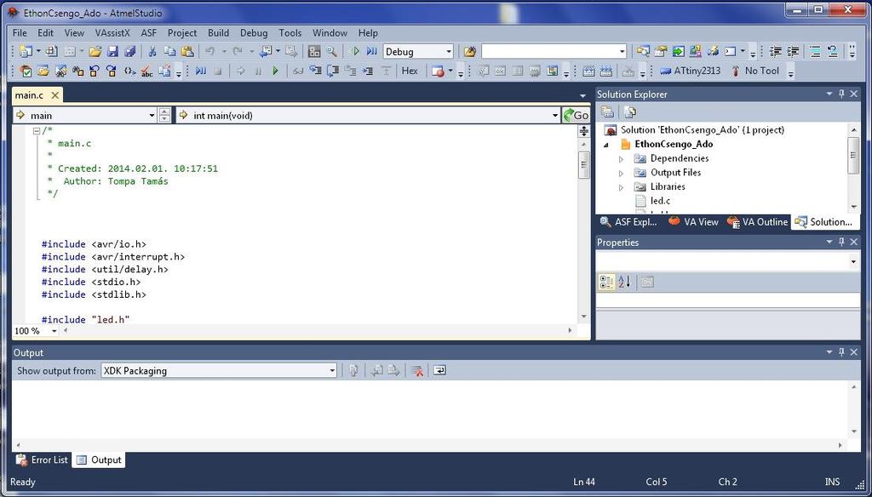Expand the Dependencies tree node
872x497 pixels.
(x=621, y=159)
